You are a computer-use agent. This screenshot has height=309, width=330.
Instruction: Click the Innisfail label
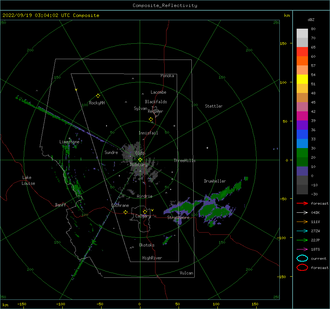coord(148,133)
